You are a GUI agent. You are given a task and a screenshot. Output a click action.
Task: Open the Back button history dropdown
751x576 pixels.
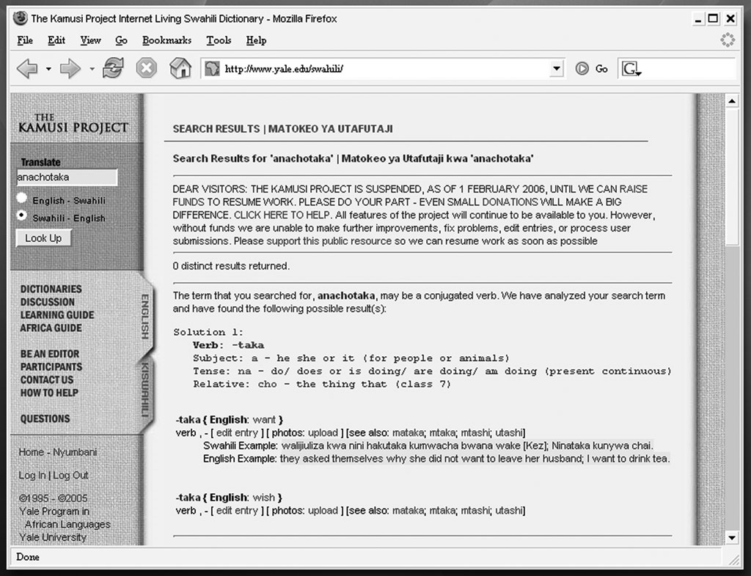(48, 69)
